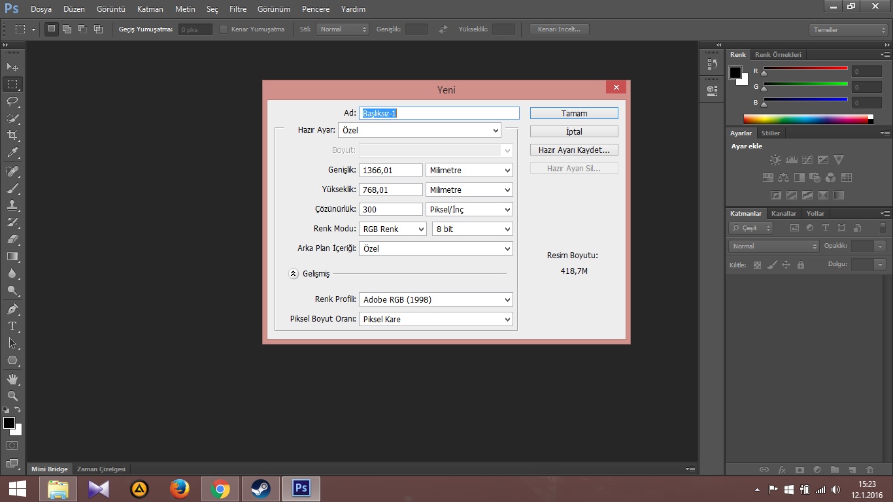Select the Hand tool

(x=12, y=379)
